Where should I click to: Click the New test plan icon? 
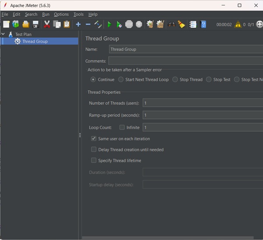point(6,24)
